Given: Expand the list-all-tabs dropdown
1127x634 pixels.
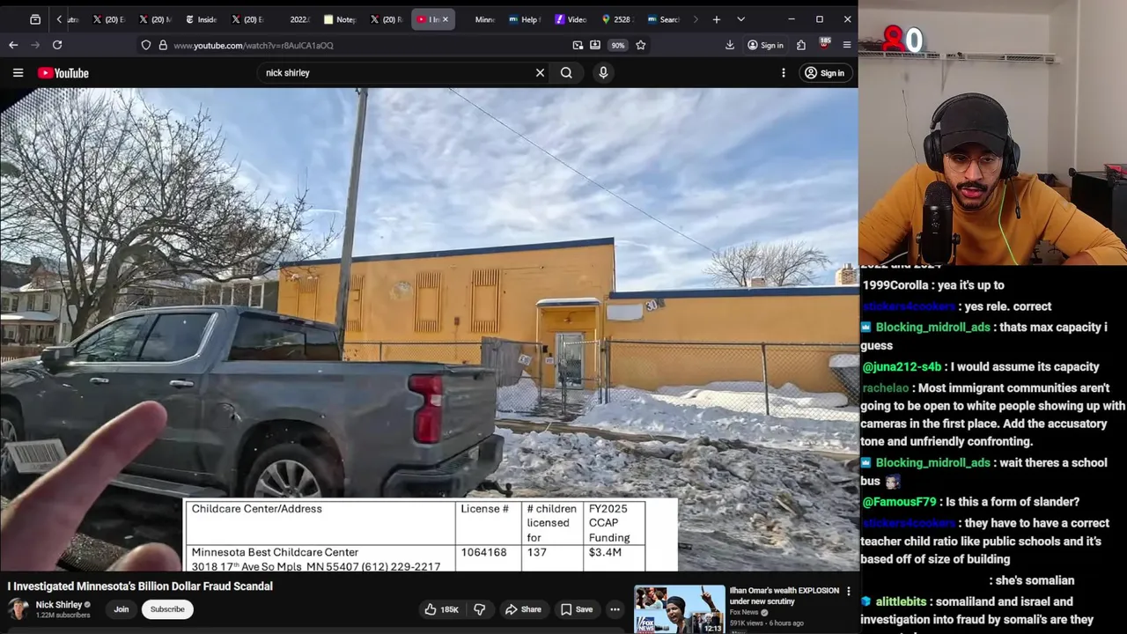Looking at the screenshot, I should (x=740, y=19).
